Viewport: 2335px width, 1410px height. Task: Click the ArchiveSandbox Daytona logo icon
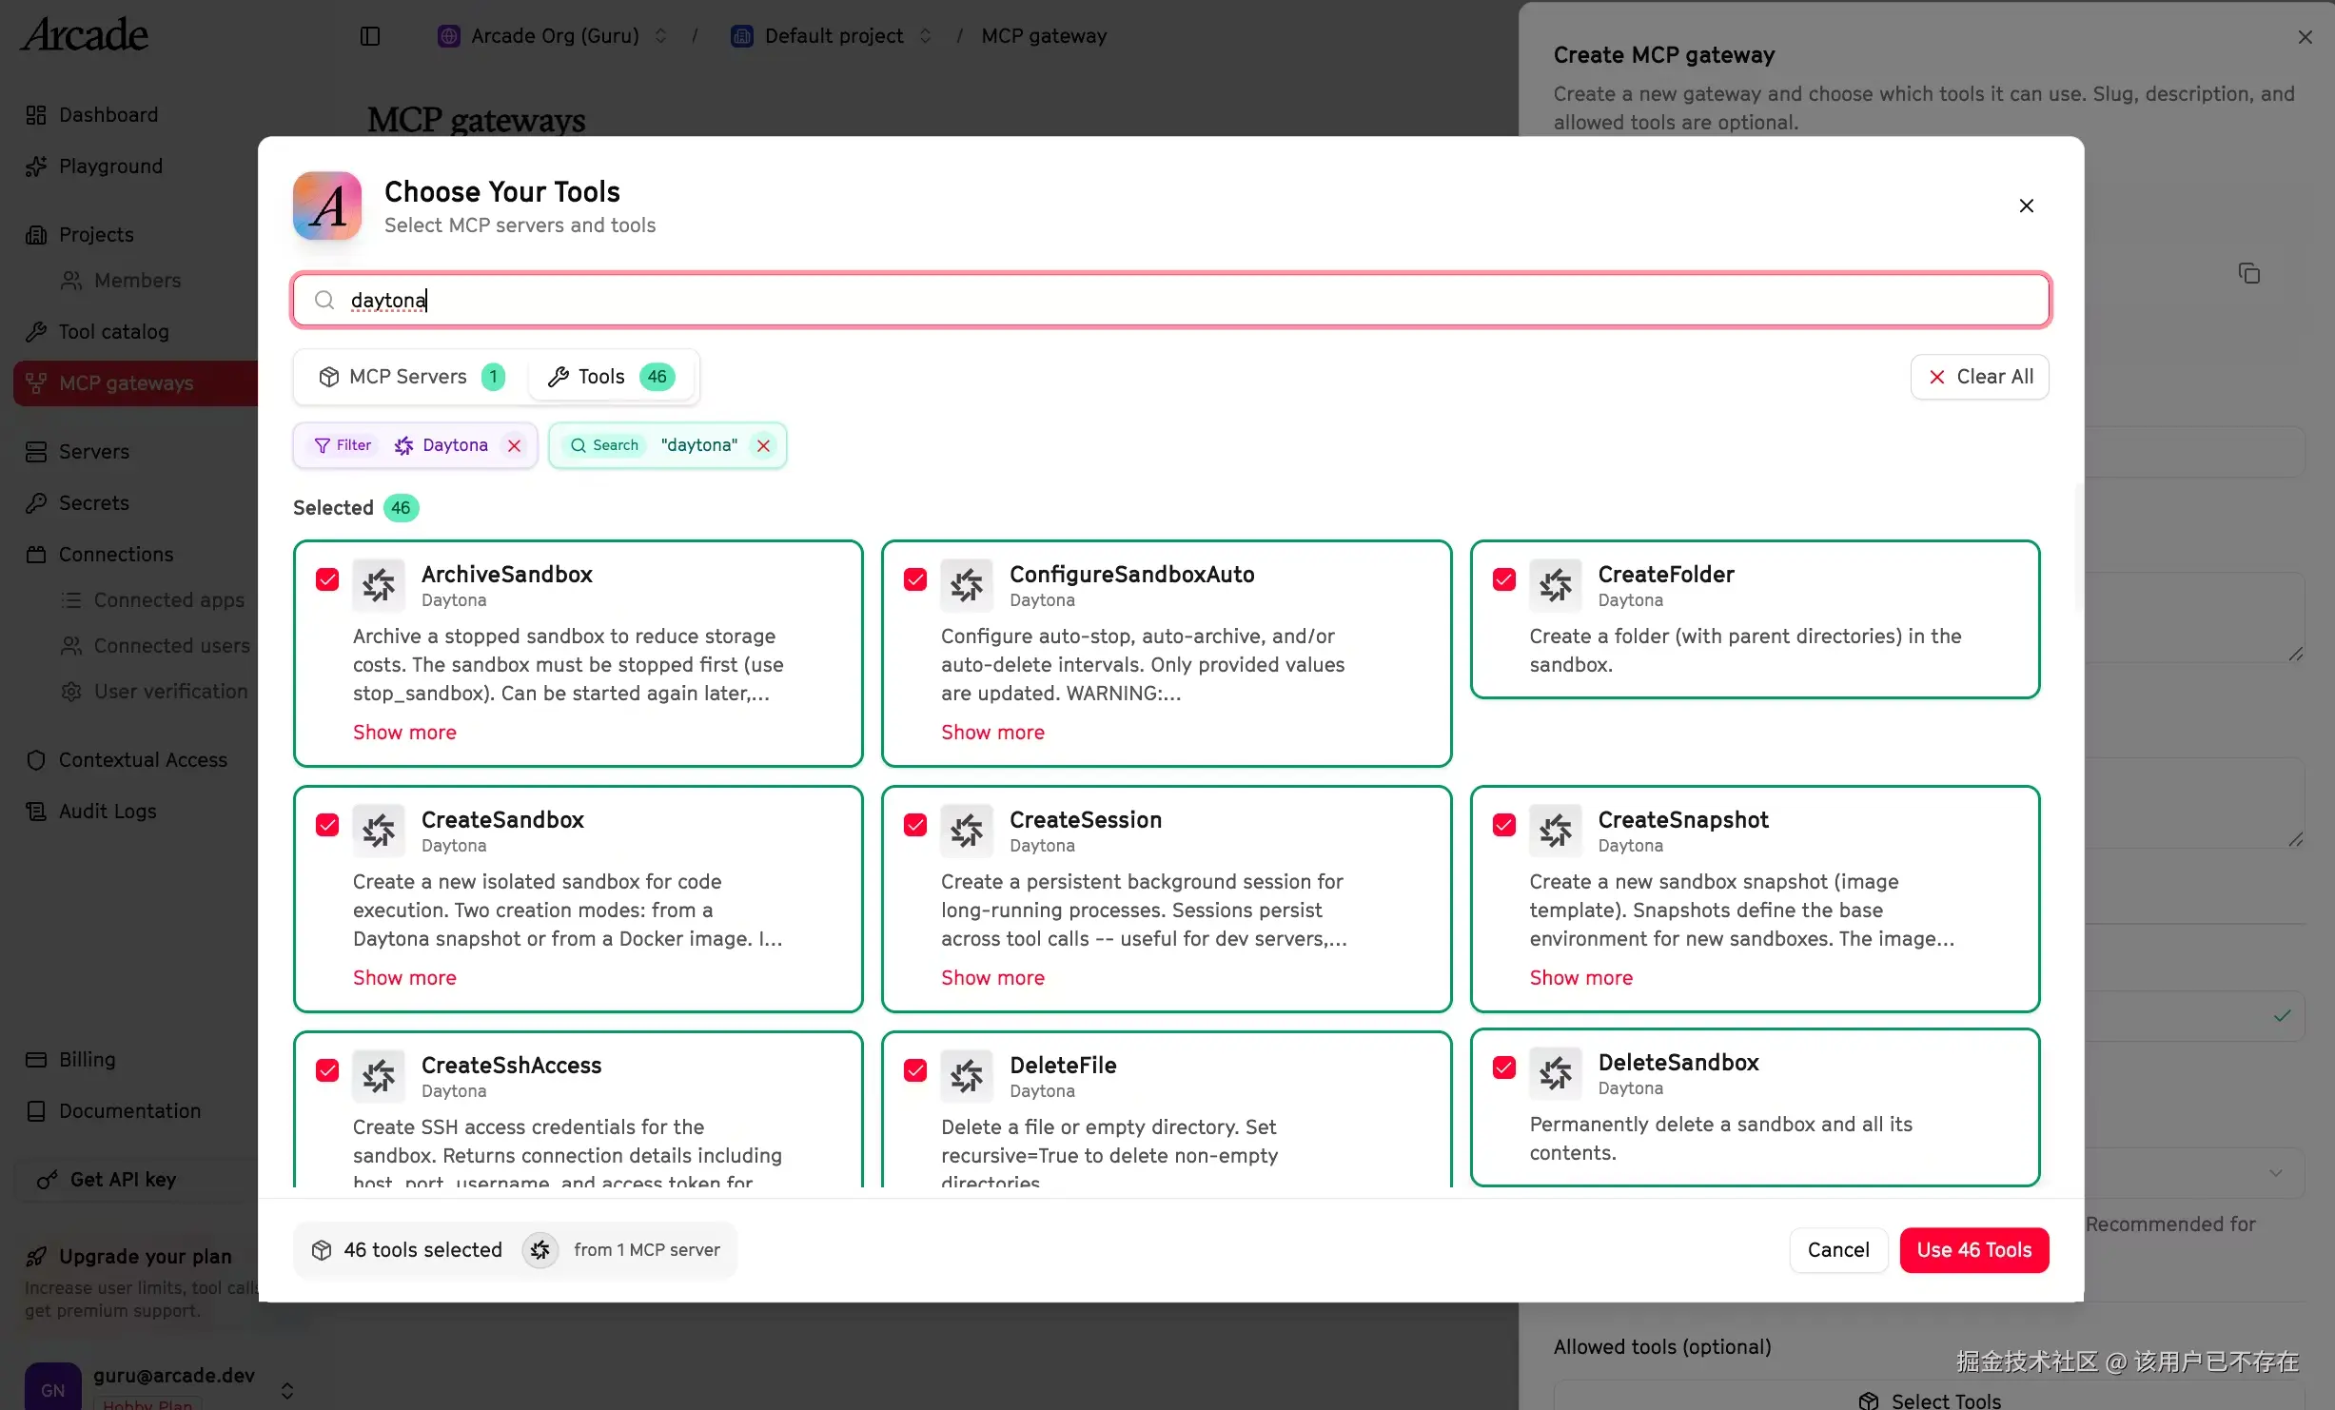(379, 584)
